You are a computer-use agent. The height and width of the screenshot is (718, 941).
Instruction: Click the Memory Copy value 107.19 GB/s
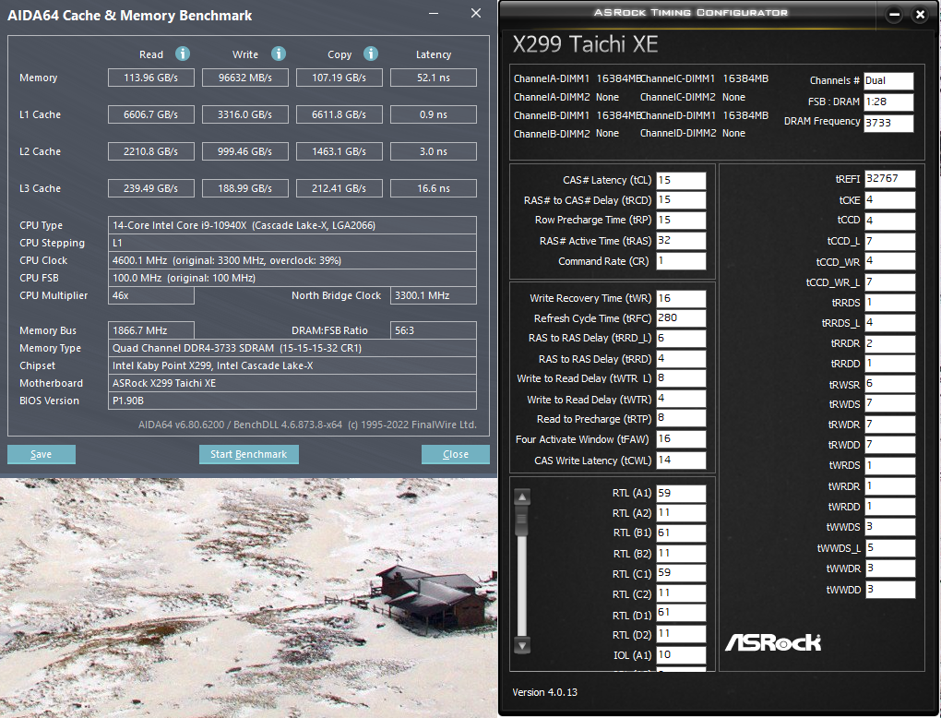[339, 78]
